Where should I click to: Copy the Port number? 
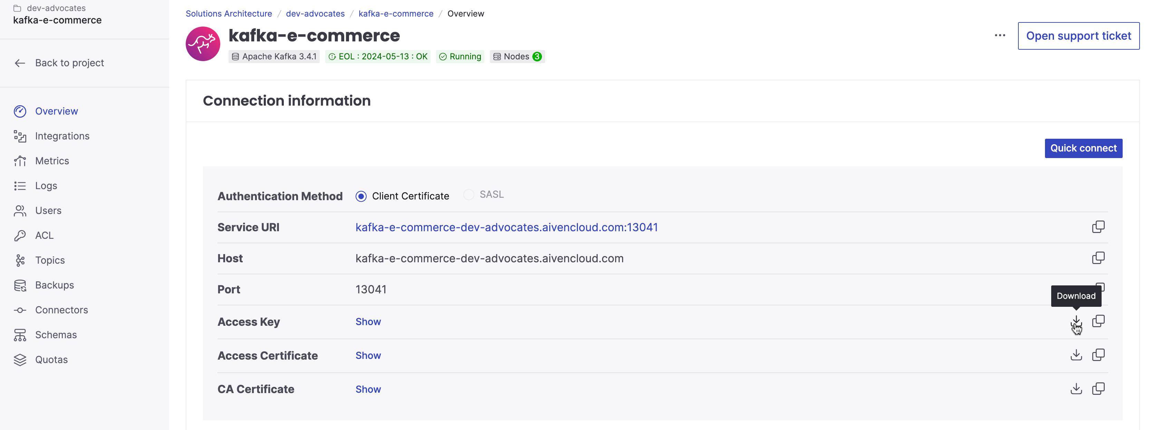pyautogui.click(x=1099, y=287)
